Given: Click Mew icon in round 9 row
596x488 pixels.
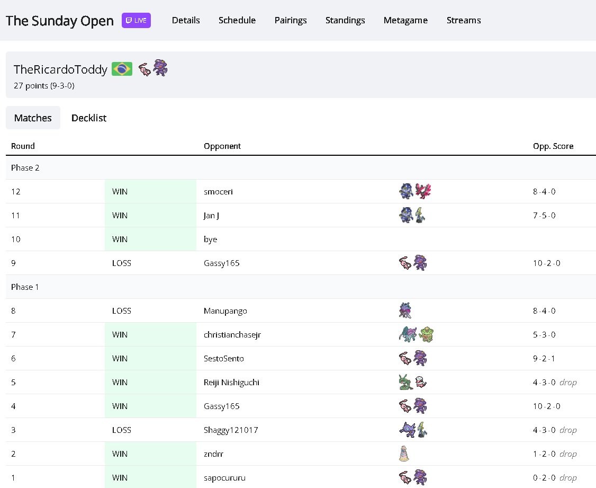Looking at the screenshot, I should click(405, 263).
